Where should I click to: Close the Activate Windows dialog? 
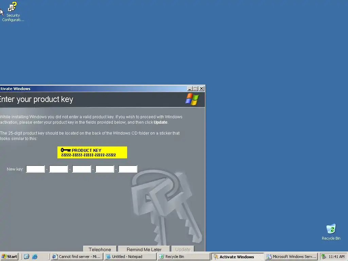202,89
